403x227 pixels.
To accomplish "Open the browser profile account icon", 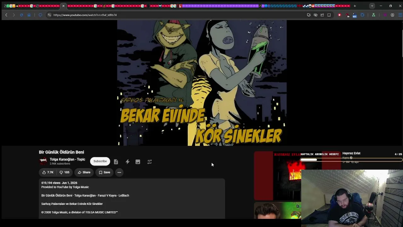I will [392, 15].
